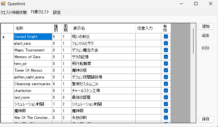Toggle the 有効 checkbox for glast_sara
Screen dimensions: 218x127
coord(166,43)
